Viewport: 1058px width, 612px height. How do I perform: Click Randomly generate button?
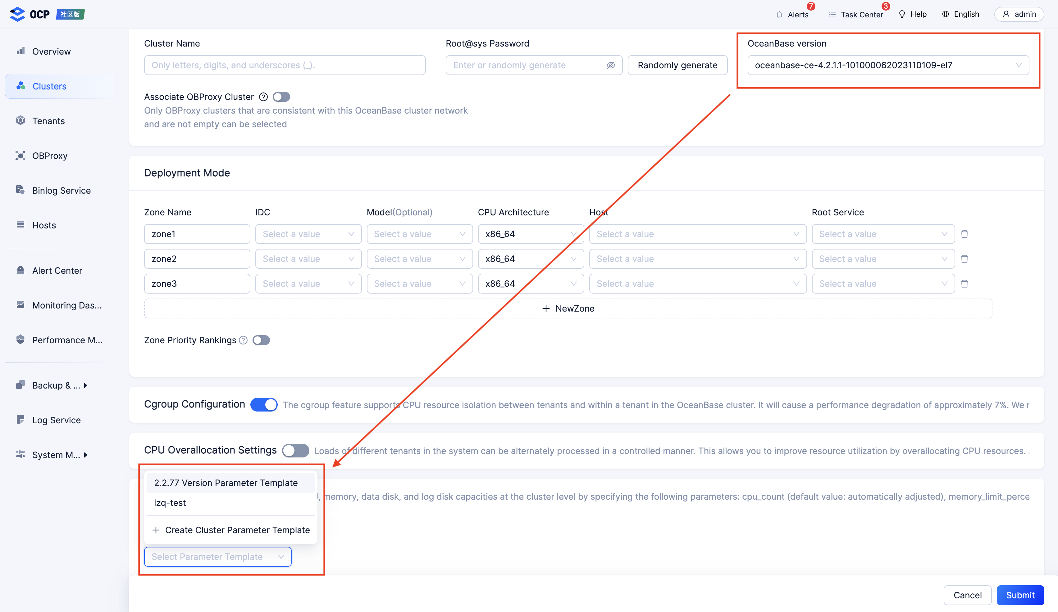pos(677,65)
